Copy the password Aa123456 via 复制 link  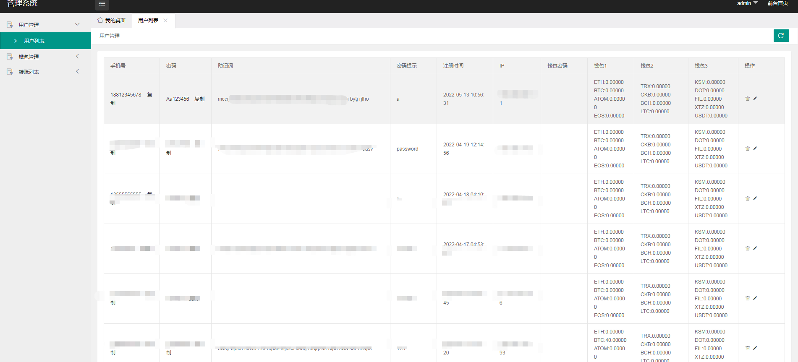click(x=199, y=99)
